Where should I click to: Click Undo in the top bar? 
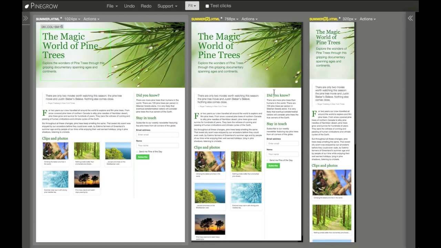click(130, 6)
